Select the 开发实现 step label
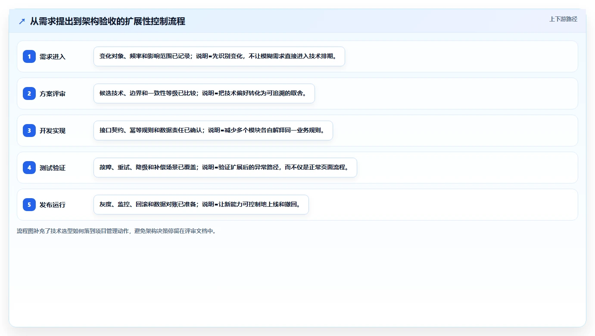The width and height of the screenshot is (595, 336). coord(53,131)
